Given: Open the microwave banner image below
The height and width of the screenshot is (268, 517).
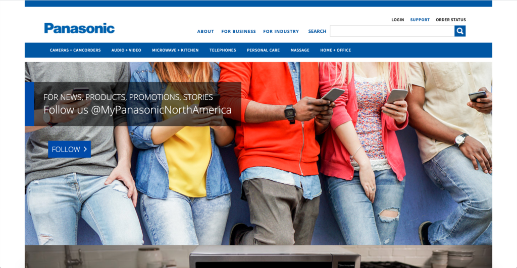Looking at the screenshot, I should pyautogui.click(x=258, y=256).
